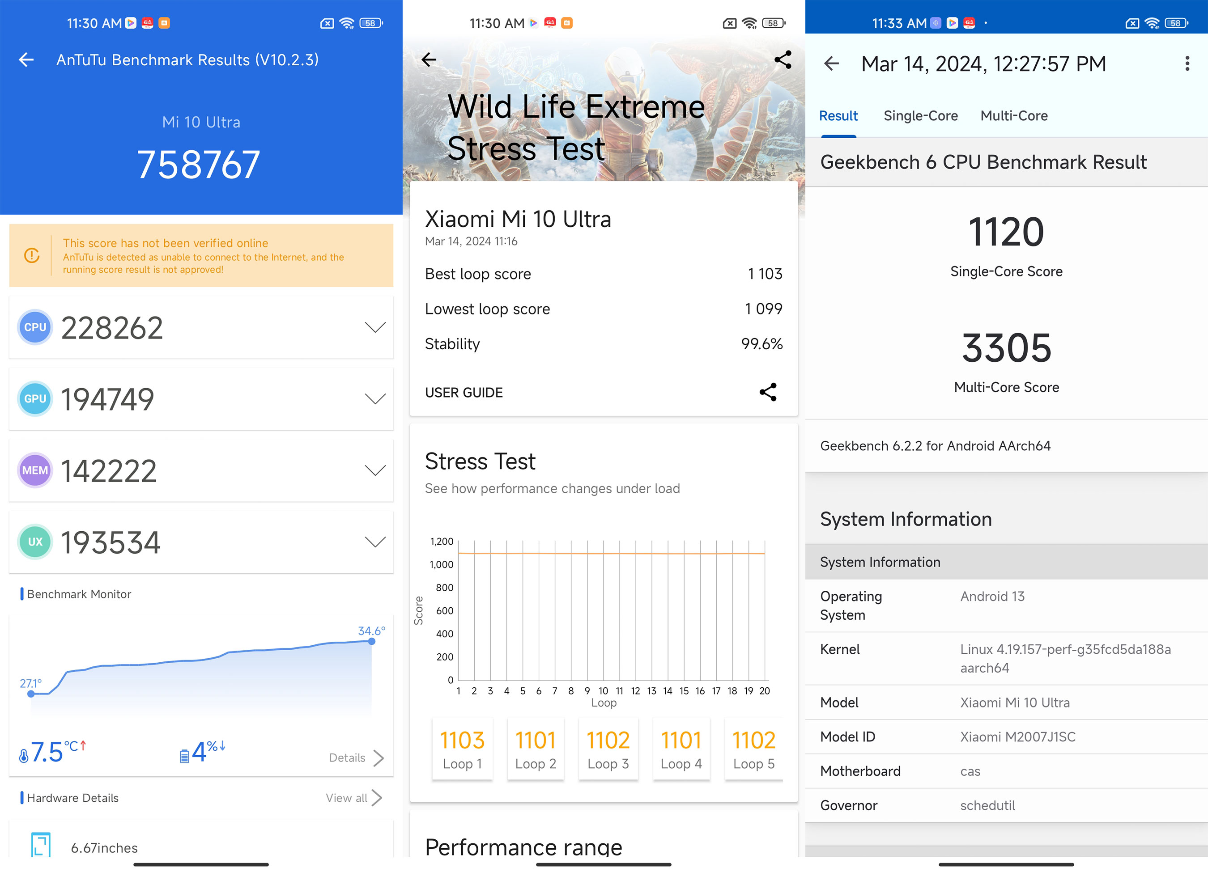Image resolution: width=1208 pixels, height=872 pixels.
Task: Expand CPU score 228262 details
Action: 375,327
